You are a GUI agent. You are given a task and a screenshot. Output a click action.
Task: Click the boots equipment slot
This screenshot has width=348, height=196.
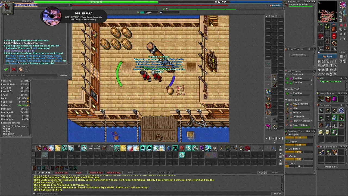click(327, 47)
